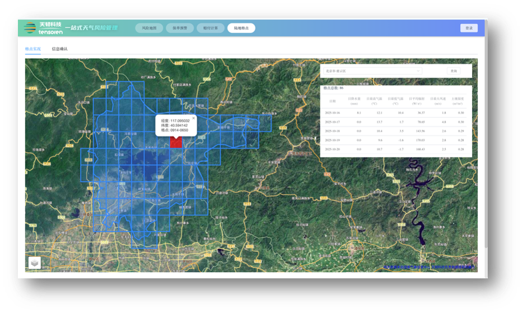Close the coordinate popup on the map
523x313 pixels.
193,118
